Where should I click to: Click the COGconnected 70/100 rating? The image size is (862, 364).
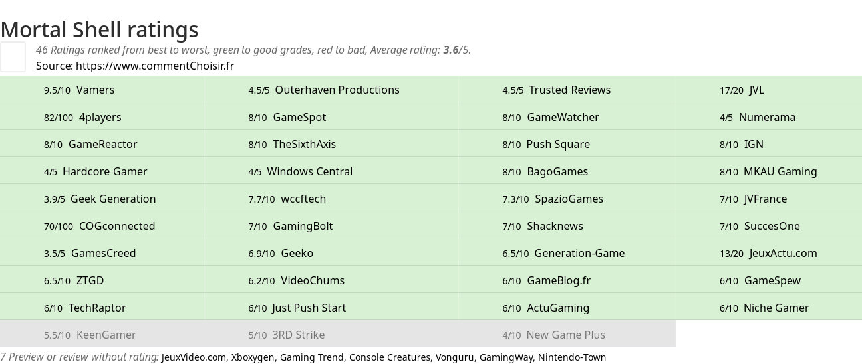[x=100, y=226]
